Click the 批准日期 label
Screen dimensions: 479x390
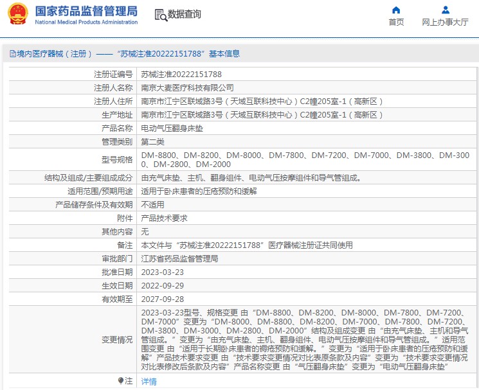coord(117,272)
